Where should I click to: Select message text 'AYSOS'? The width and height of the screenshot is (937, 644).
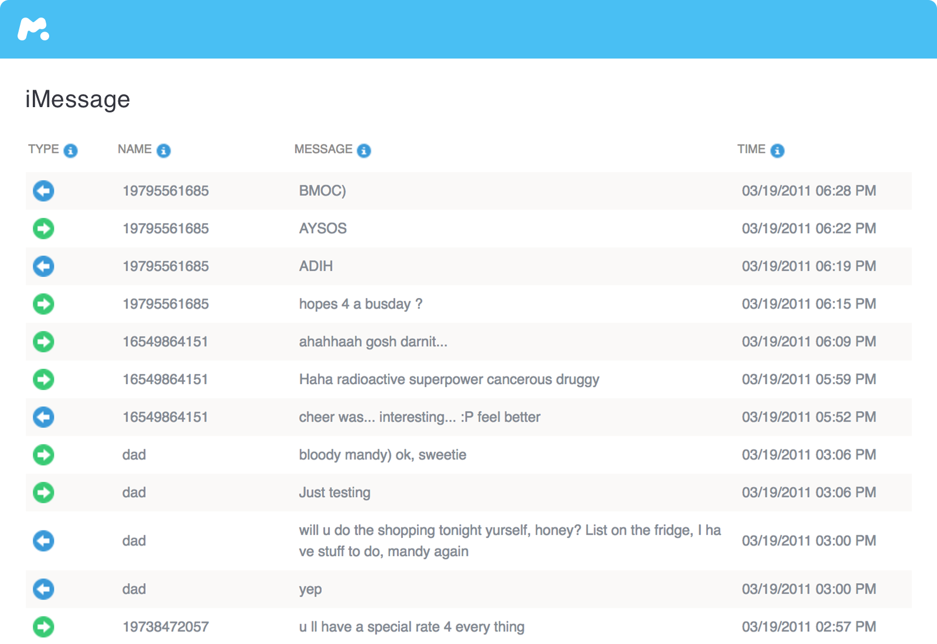323,228
